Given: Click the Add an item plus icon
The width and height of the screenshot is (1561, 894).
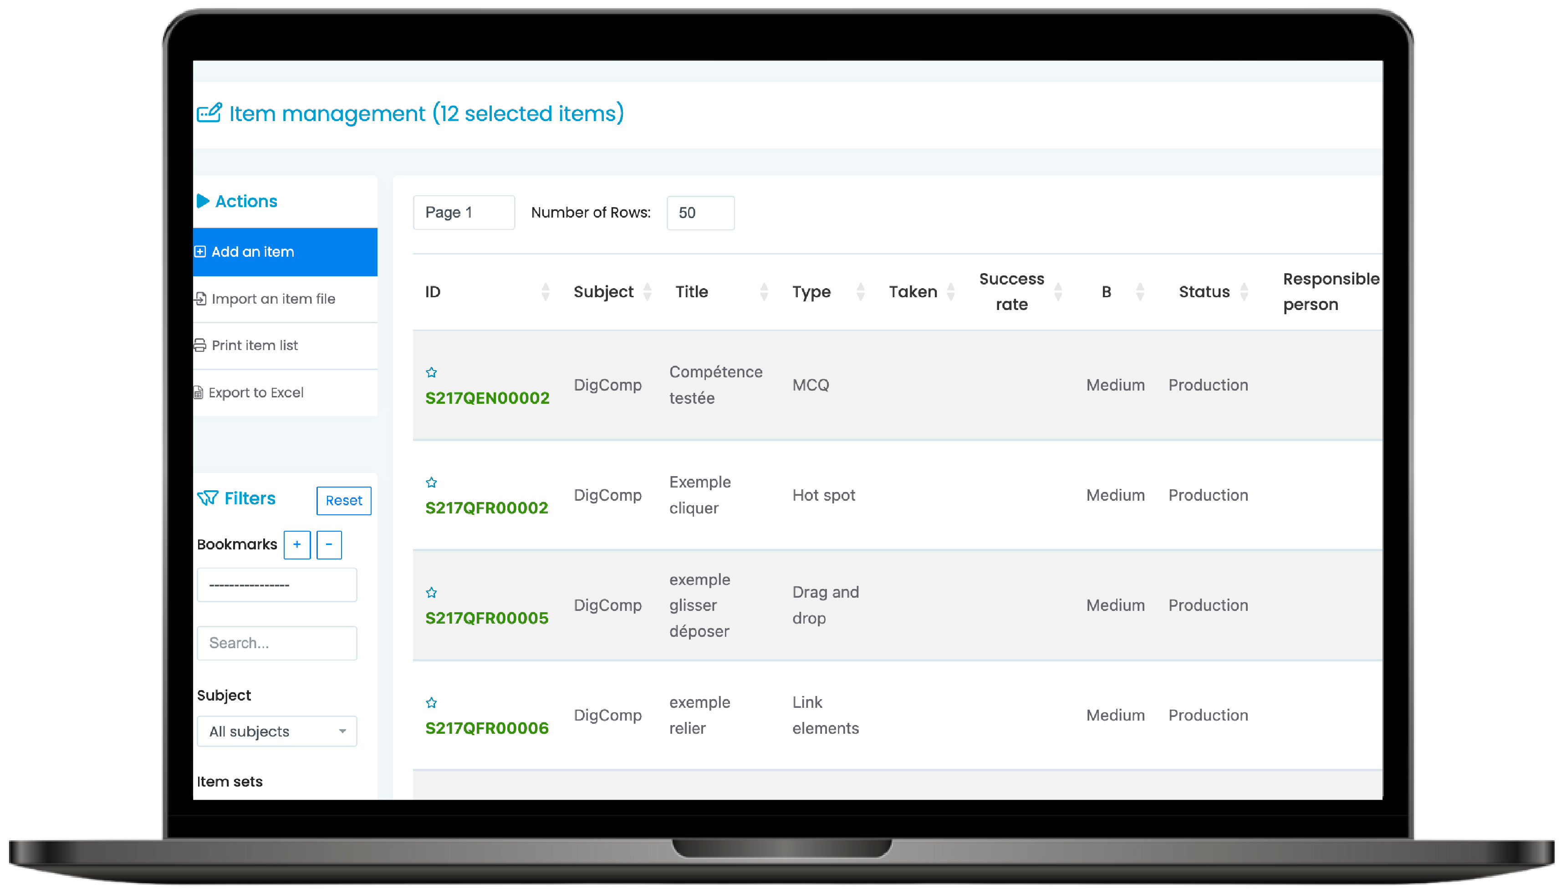Looking at the screenshot, I should (x=200, y=252).
